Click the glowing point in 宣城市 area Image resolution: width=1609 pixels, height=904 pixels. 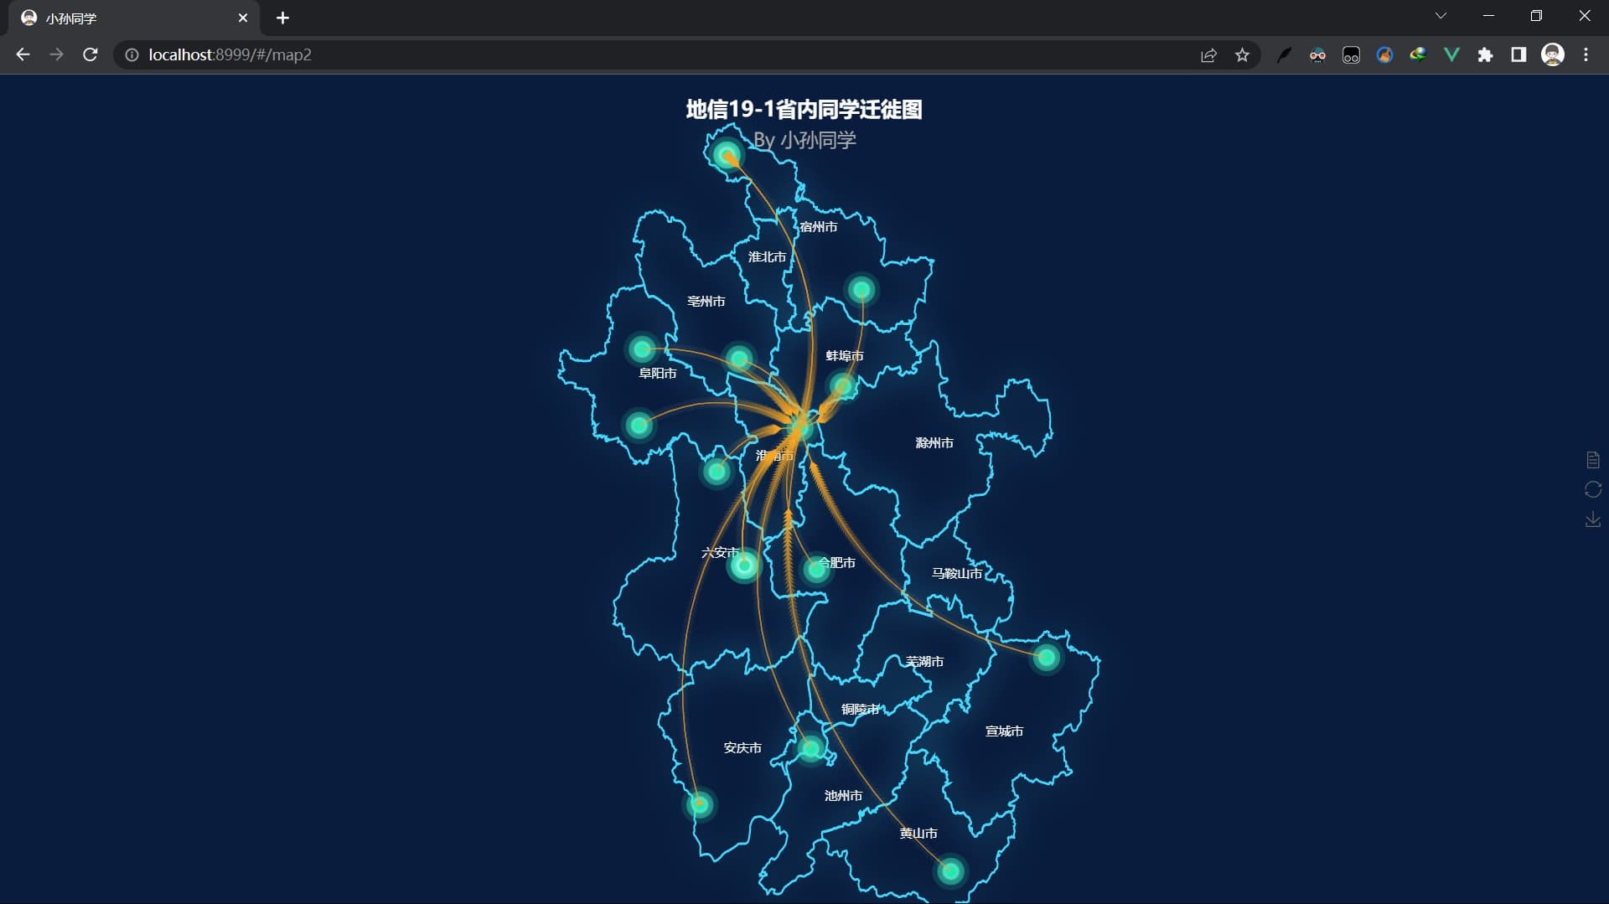pos(1046,658)
